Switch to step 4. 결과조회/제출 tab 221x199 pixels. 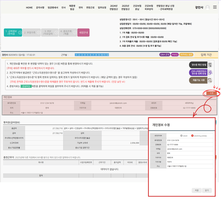click(68, 32)
